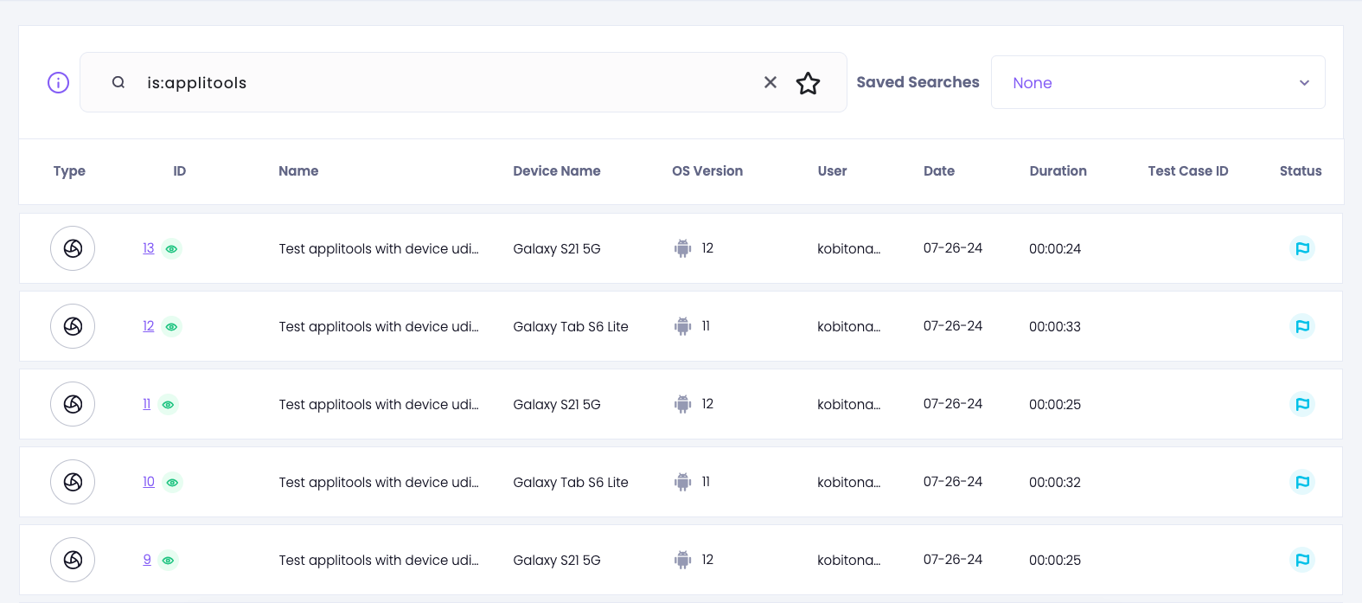Viewport: 1362px width, 603px height.
Task: Open session ID 10 link
Action: 149,482
